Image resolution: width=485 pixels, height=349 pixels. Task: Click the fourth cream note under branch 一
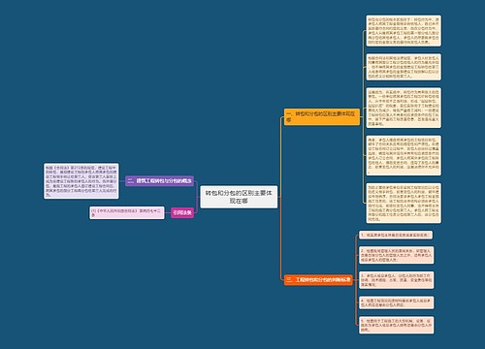404,155
